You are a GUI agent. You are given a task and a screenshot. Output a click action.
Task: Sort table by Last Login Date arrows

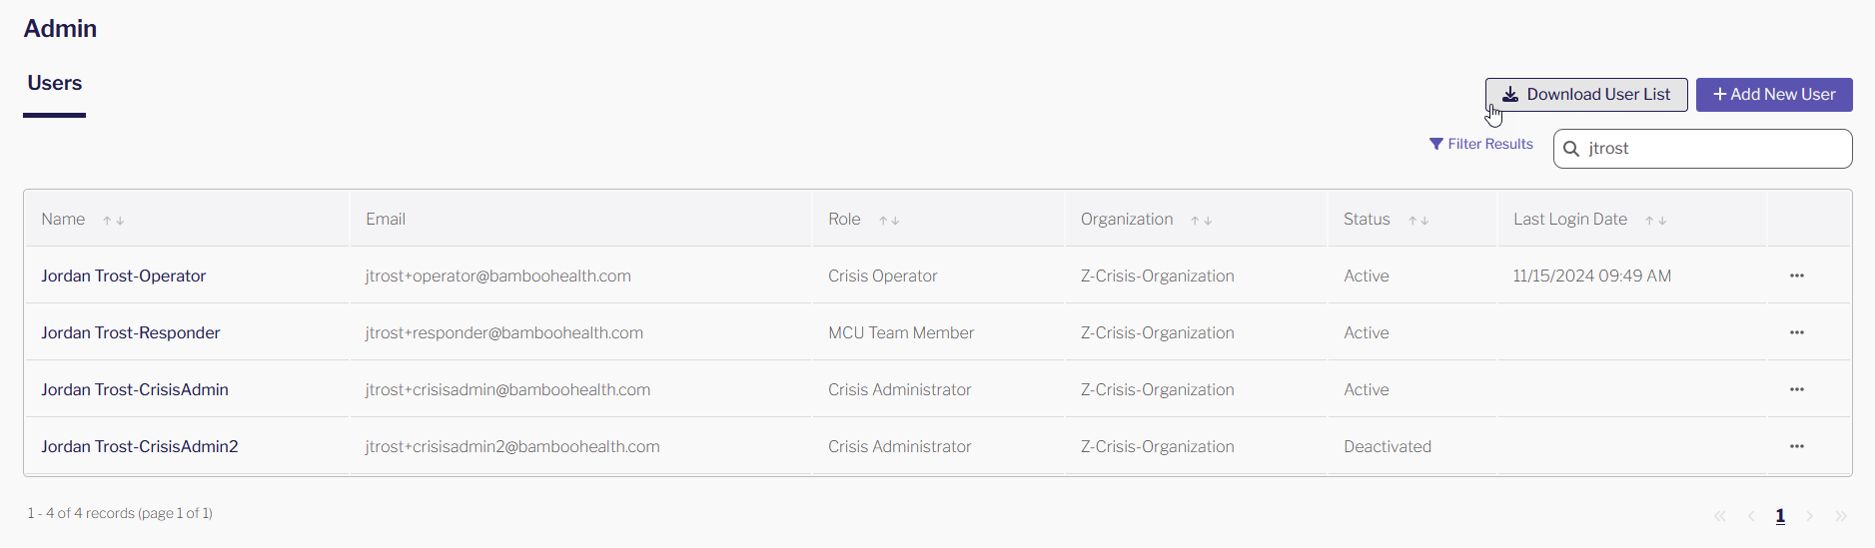[x=1656, y=221]
